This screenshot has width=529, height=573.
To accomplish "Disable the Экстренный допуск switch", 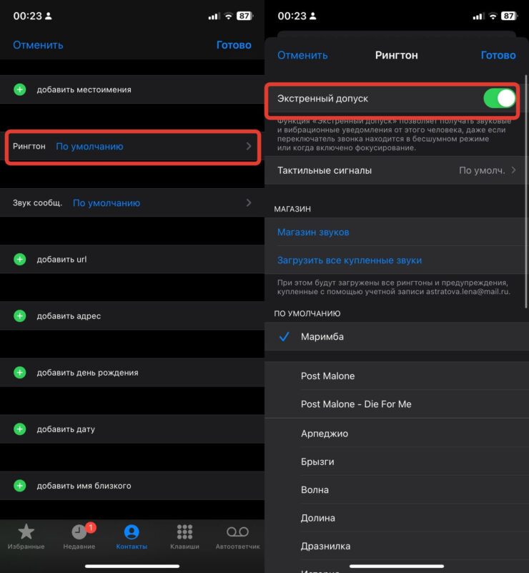I will (499, 98).
